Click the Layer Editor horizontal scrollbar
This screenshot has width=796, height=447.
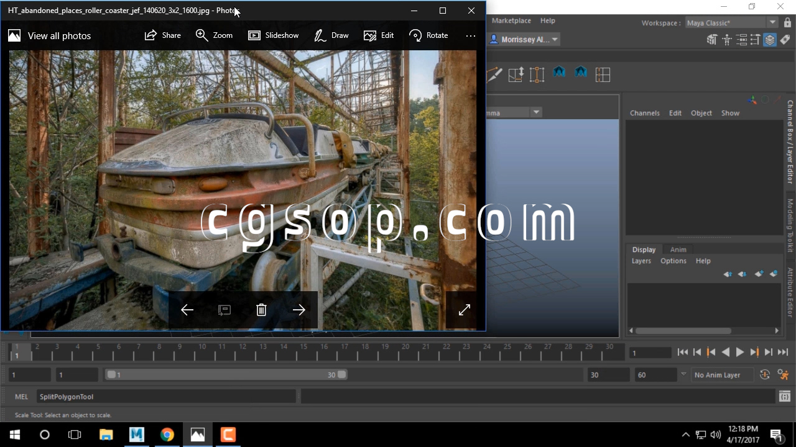683,331
